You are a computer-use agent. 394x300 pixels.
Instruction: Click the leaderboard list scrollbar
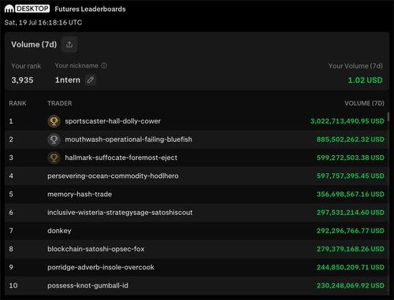tap(388, 117)
